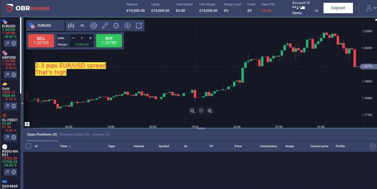Expand the Account ID Demo dropdown
Screen dimensions: 377x189
pyautogui.click(x=316, y=11)
